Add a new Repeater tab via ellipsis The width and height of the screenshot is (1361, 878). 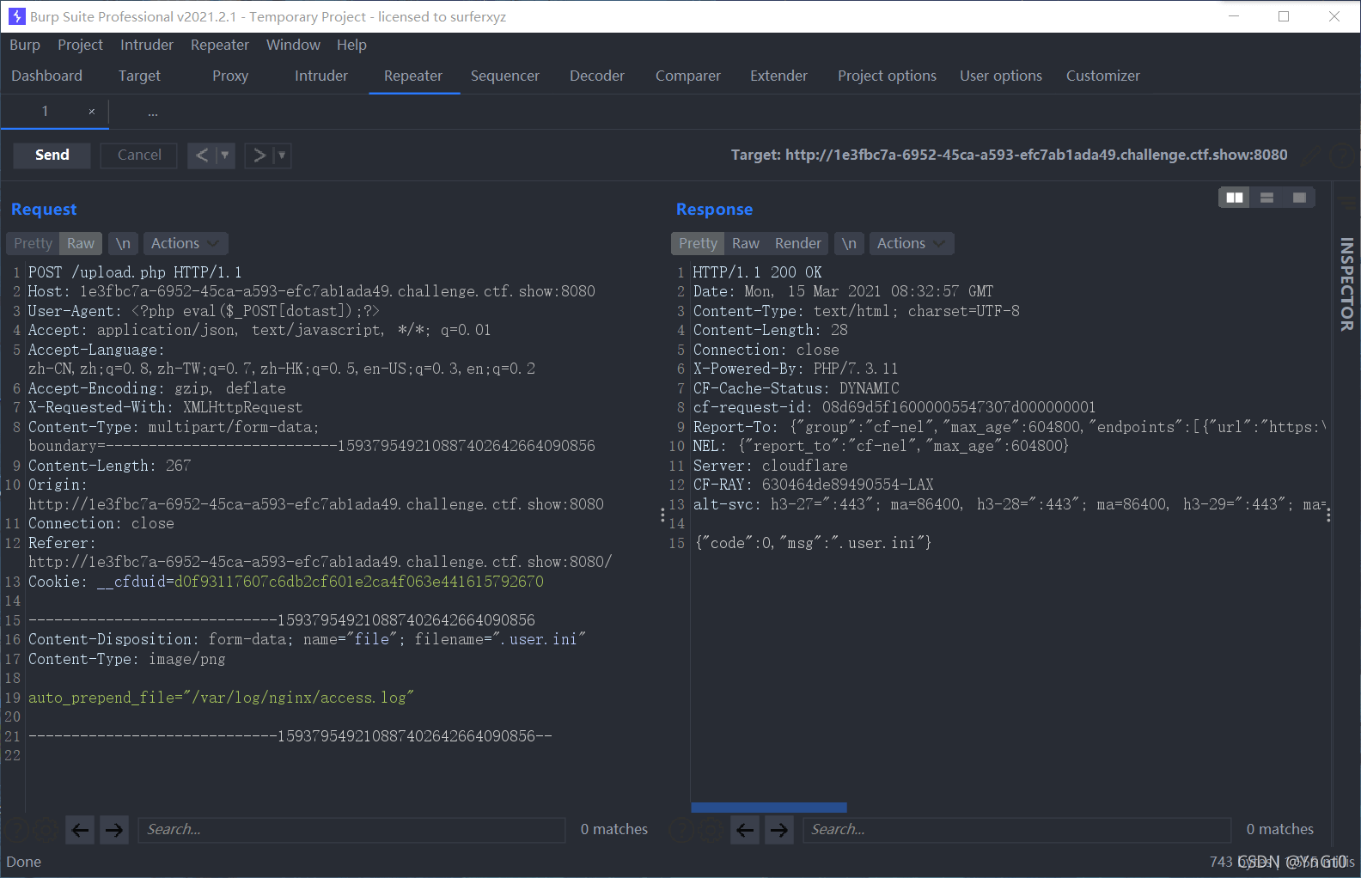tap(152, 113)
